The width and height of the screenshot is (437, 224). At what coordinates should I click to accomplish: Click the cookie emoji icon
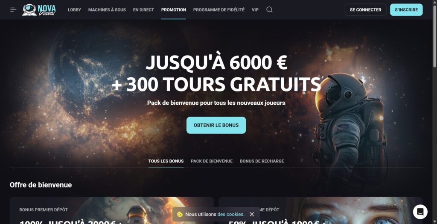pos(180,214)
